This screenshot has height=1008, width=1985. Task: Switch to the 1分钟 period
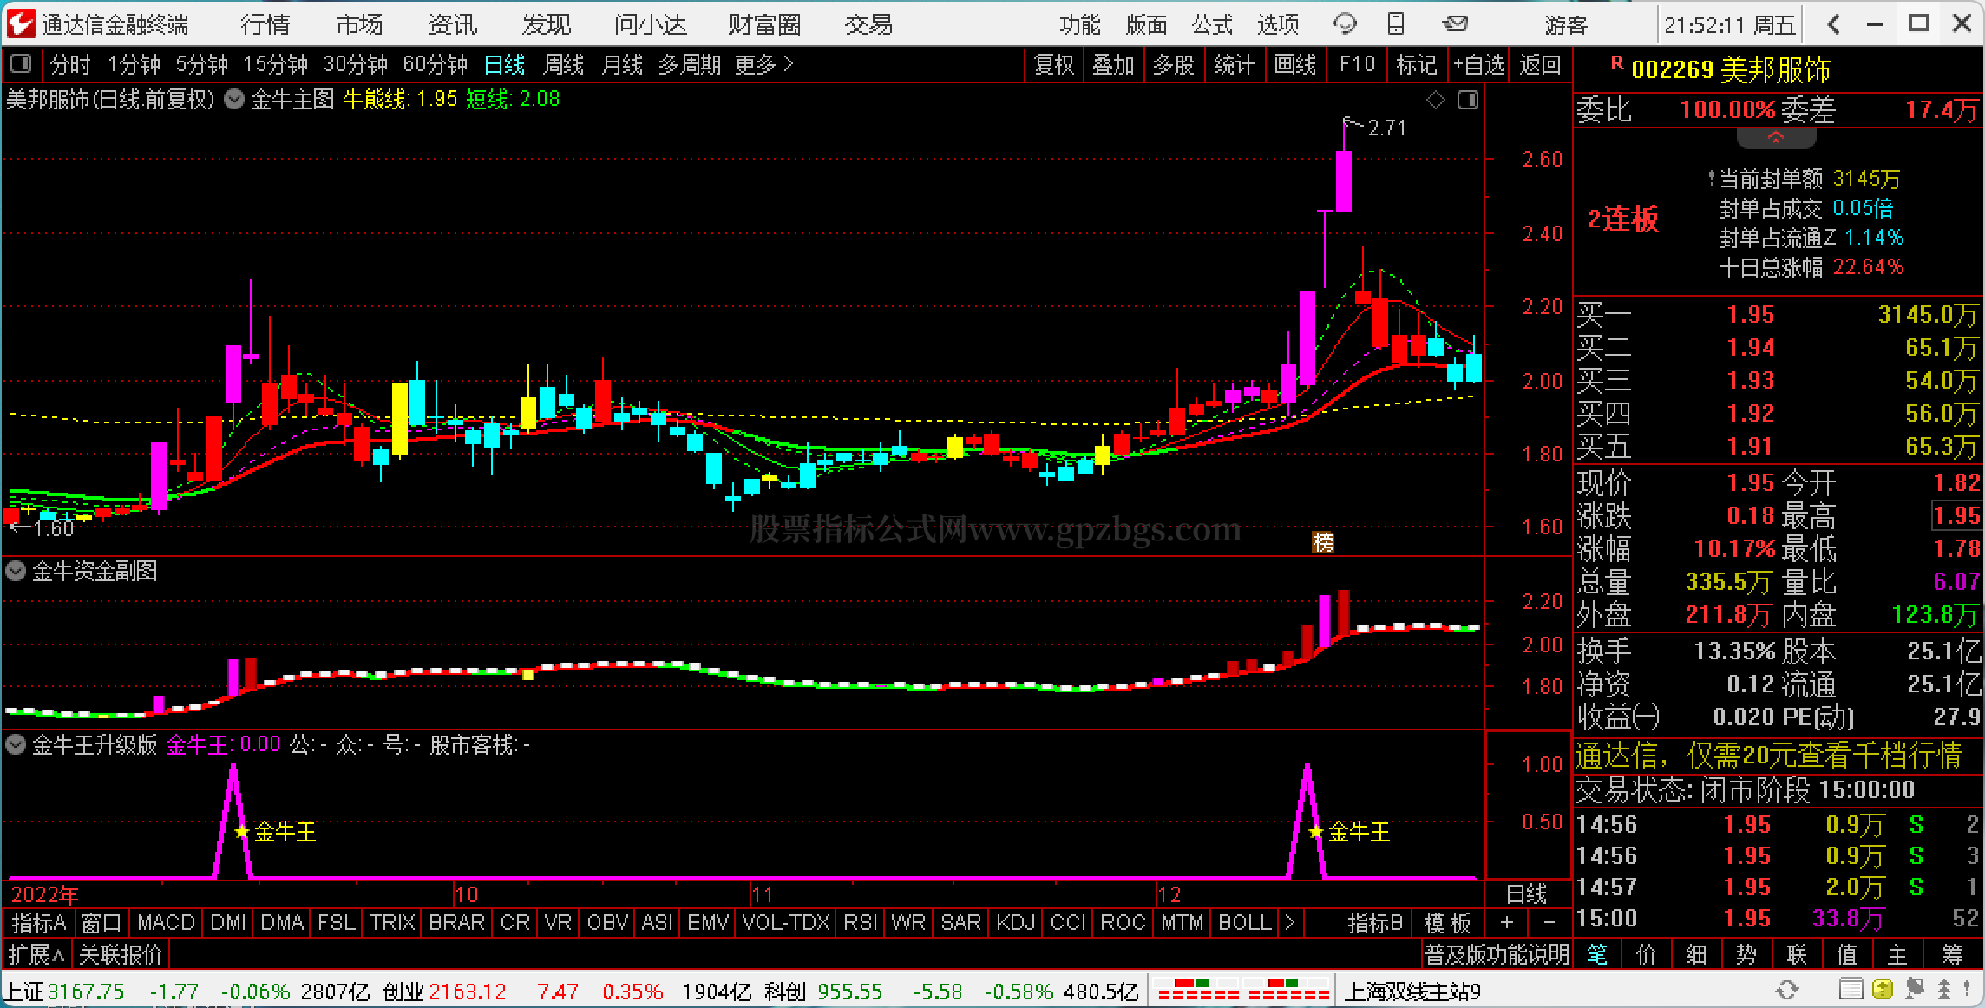click(x=134, y=64)
